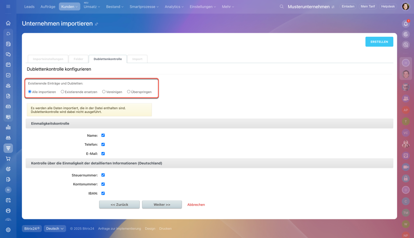Select the Alle importieren radio option
The width and height of the screenshot is (414, 238).
[x=30, y=92]
